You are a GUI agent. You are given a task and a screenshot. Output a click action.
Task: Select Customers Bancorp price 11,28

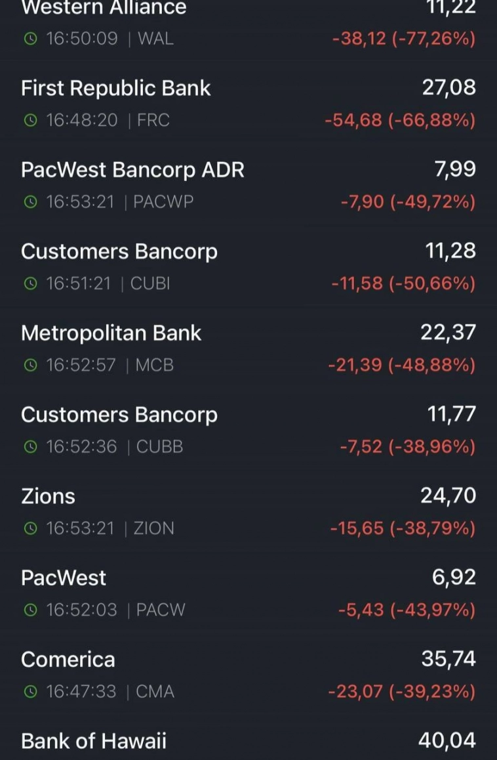(451, 251)
